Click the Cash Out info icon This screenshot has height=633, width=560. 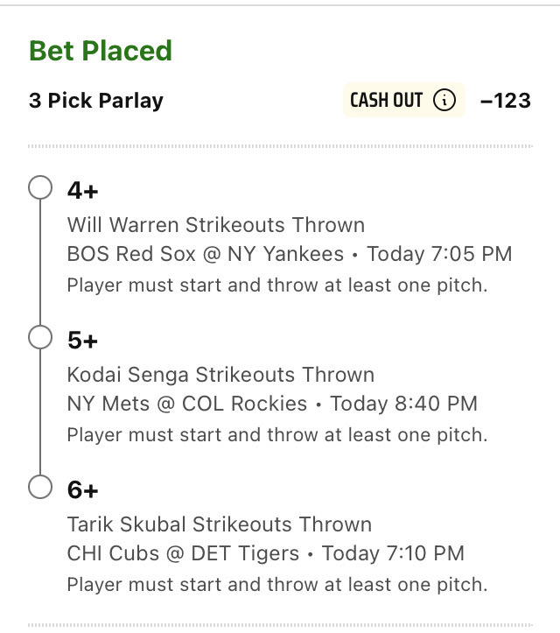coord(444,100)
